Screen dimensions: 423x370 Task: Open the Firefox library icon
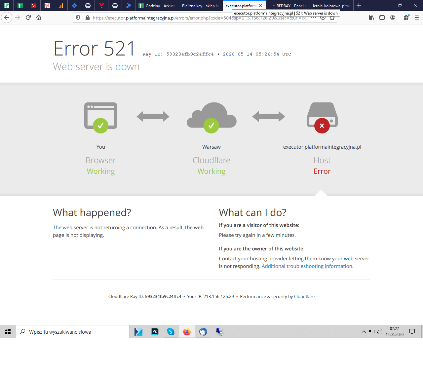[x=371, y=18]
